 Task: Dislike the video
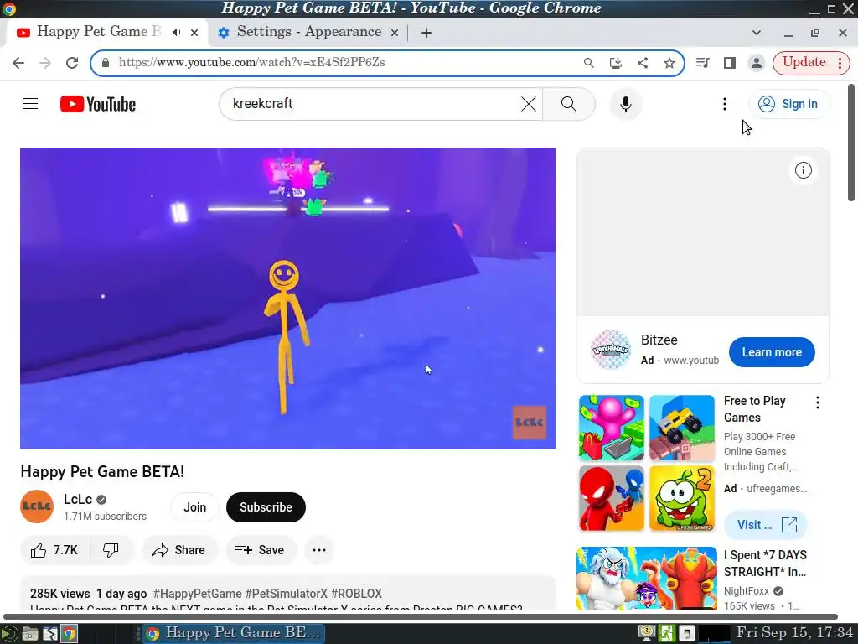111,550
